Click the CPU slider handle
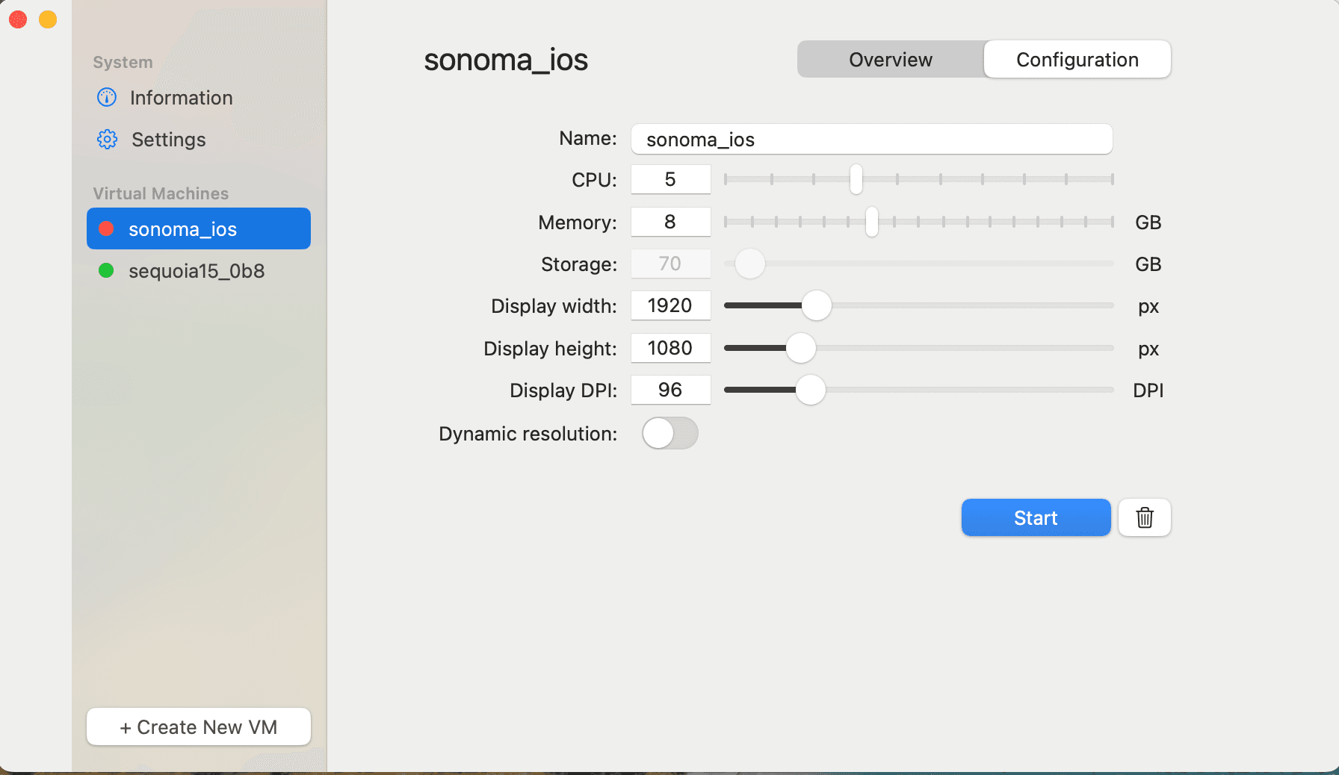1339x775 pixels. [856, 180]
